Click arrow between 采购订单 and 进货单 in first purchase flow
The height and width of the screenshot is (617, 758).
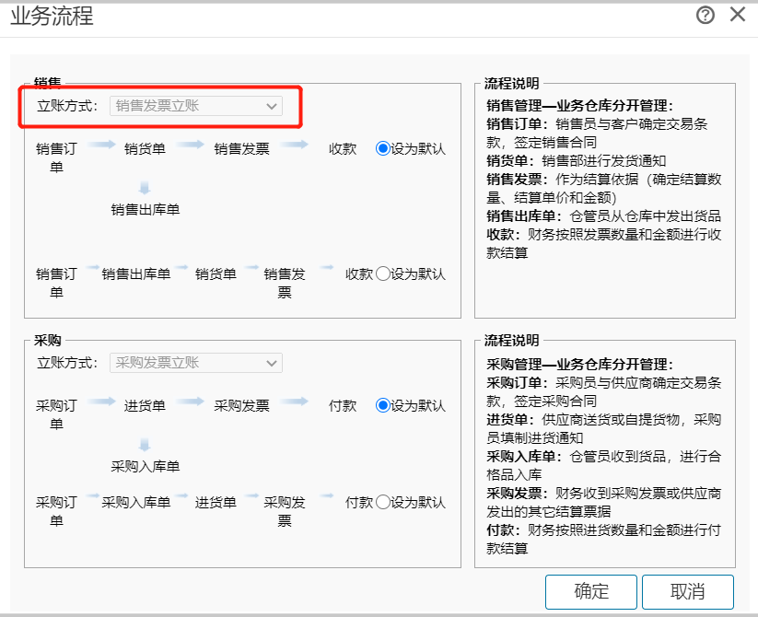[x=103, y=402]
